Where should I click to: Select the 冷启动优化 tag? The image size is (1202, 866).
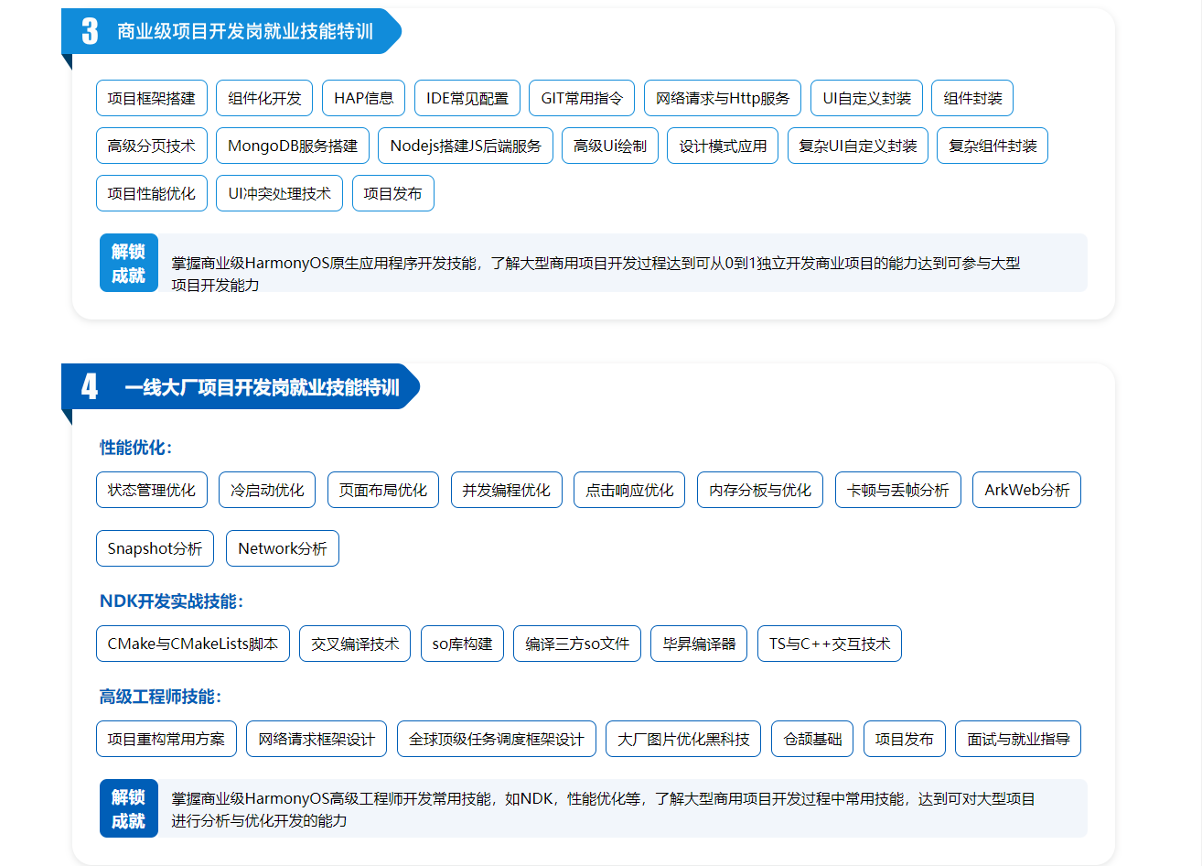[x=267, y=490]
